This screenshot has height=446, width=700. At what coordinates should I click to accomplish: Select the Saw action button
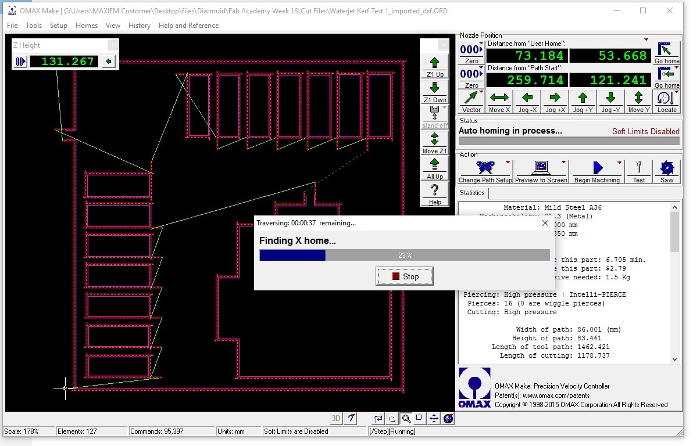pyautogui.click(x=667, y=172)
